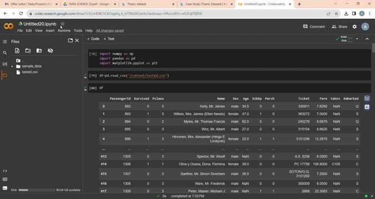The width and height of the screenshot is (375, 199).
Task: Mount Google Drive in Files panel
Action: 39,50
